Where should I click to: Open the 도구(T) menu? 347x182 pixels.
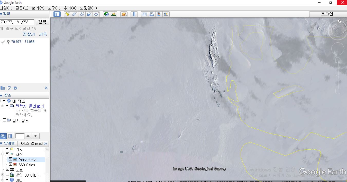(54, 8)
